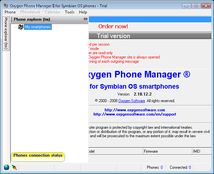Open the grayed-out Calendar menu

(x=53, y=12)
